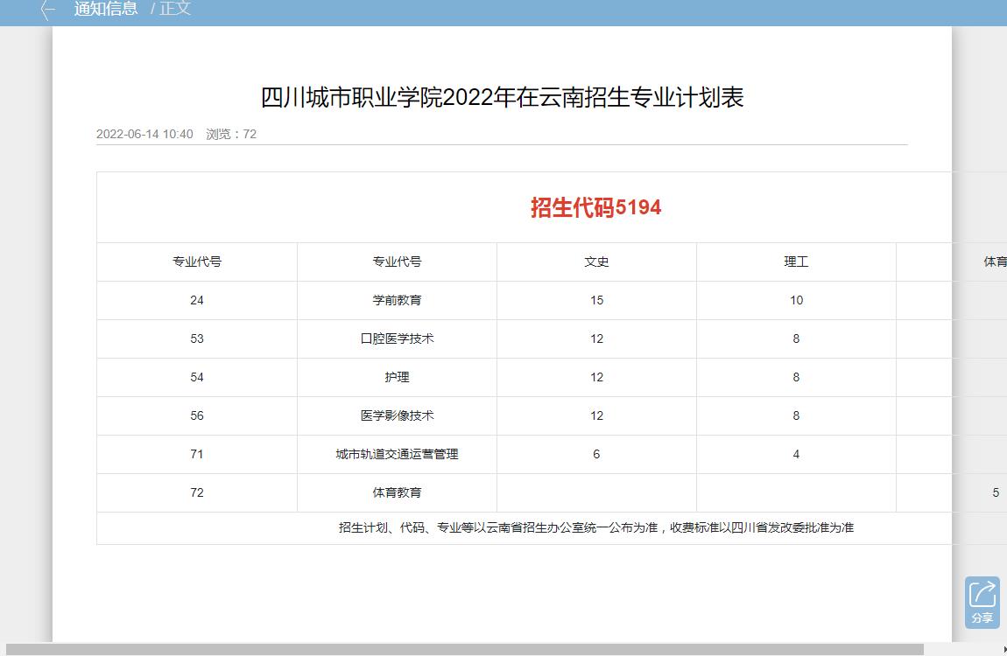Click the 理工 column header

click(x=796, y=262)
